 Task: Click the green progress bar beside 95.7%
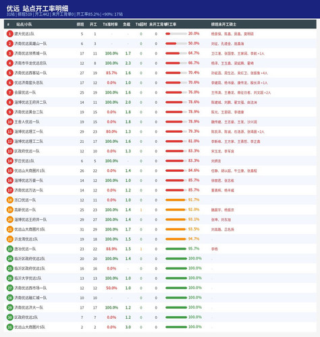(x=176, y=249)
